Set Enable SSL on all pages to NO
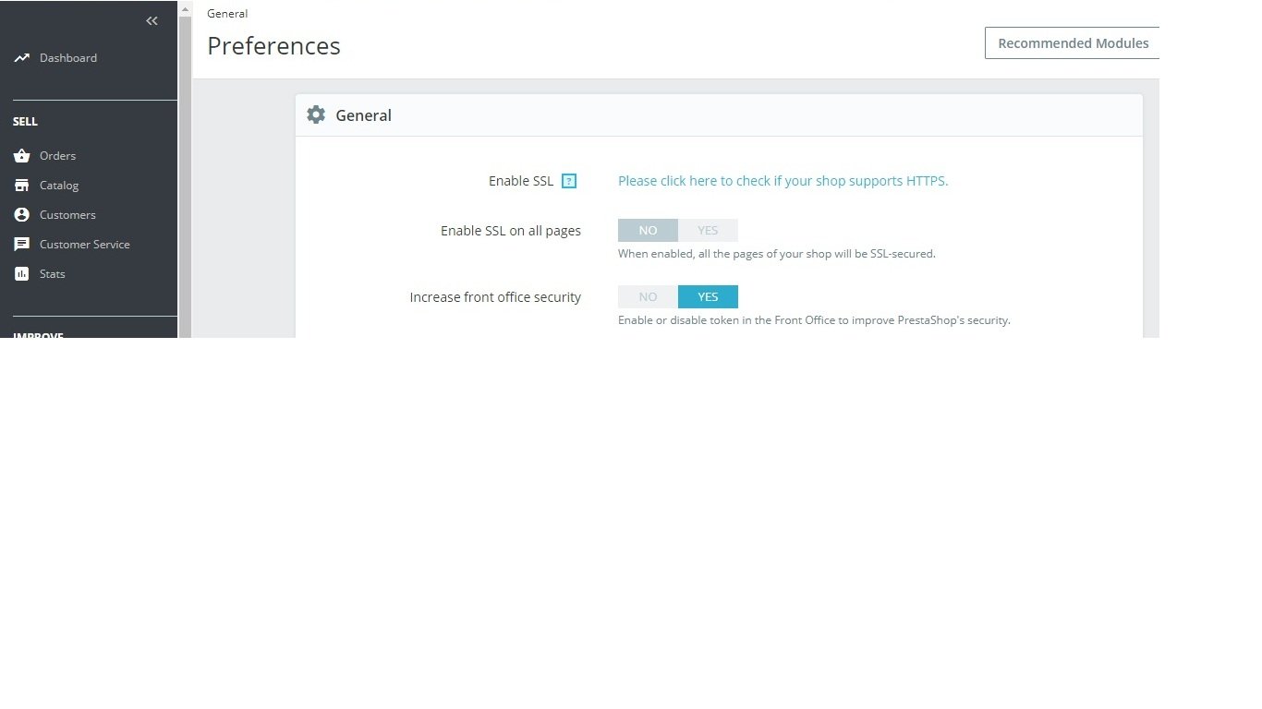Image resolution: width=1262 pixels, height=709 pixels. [x=648, y=231]
